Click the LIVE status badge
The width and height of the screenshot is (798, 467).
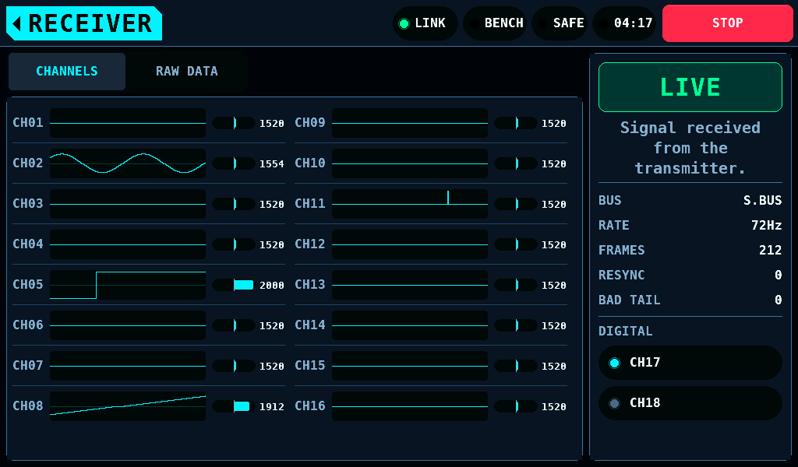tap(690, 87)
